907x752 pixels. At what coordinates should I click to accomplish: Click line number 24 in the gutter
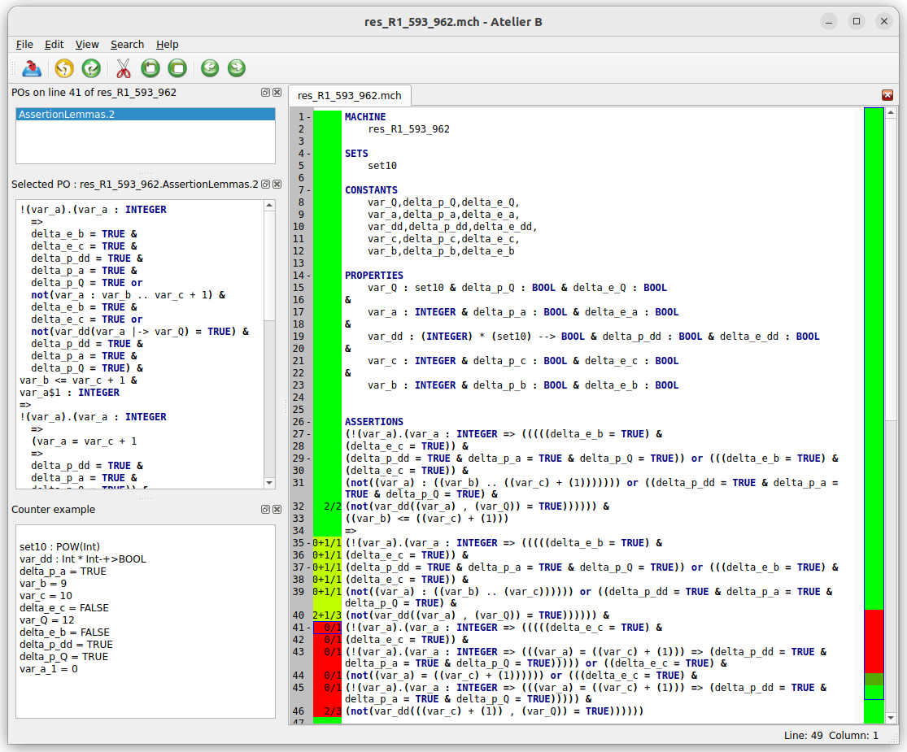click(299, 398)
